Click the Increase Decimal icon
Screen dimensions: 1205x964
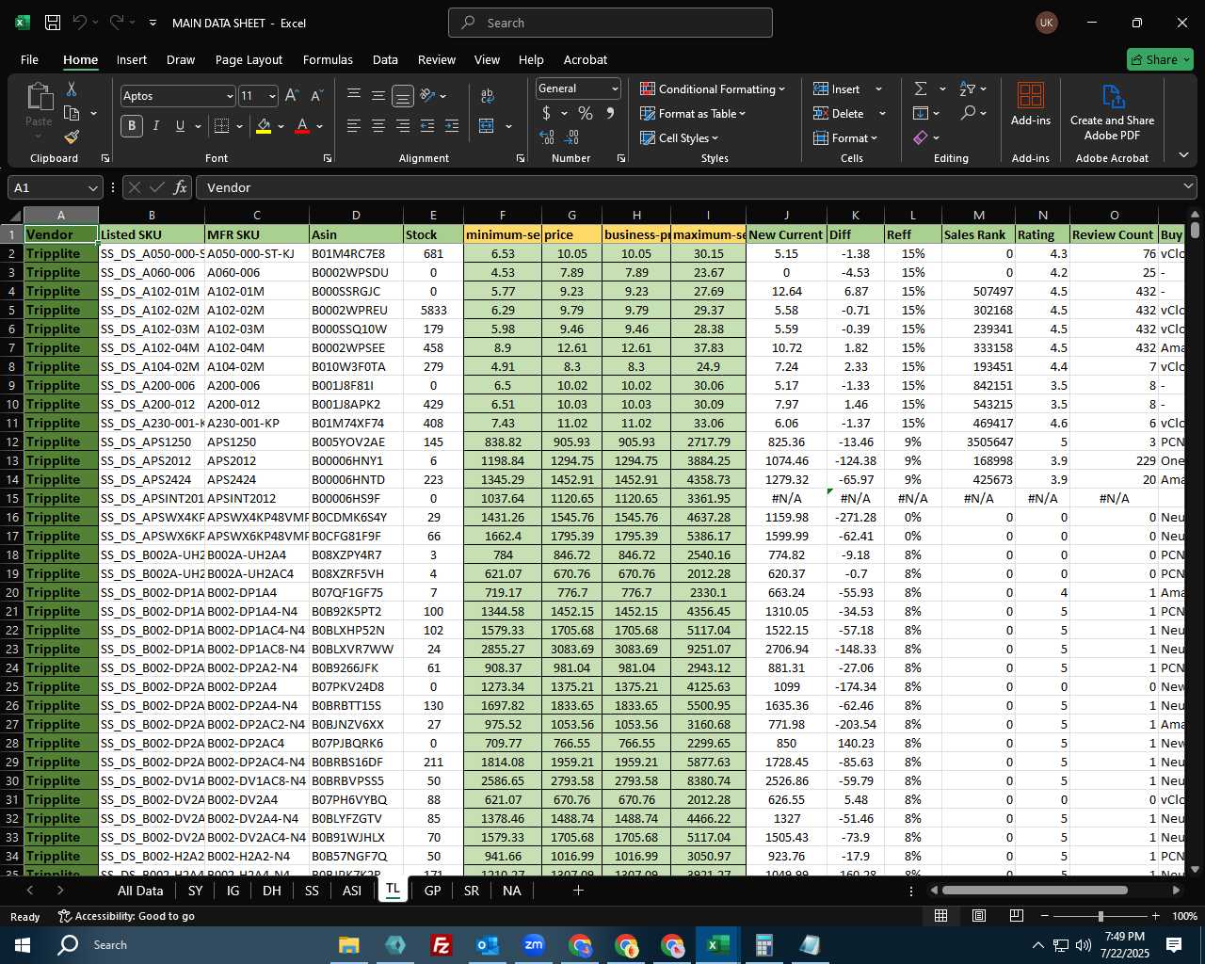point(547,137)
